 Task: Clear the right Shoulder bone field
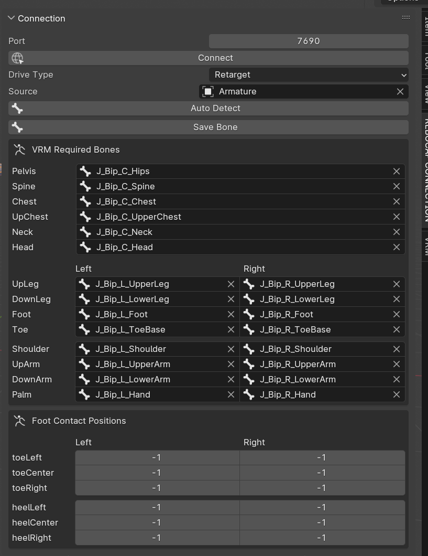(396, 349)
